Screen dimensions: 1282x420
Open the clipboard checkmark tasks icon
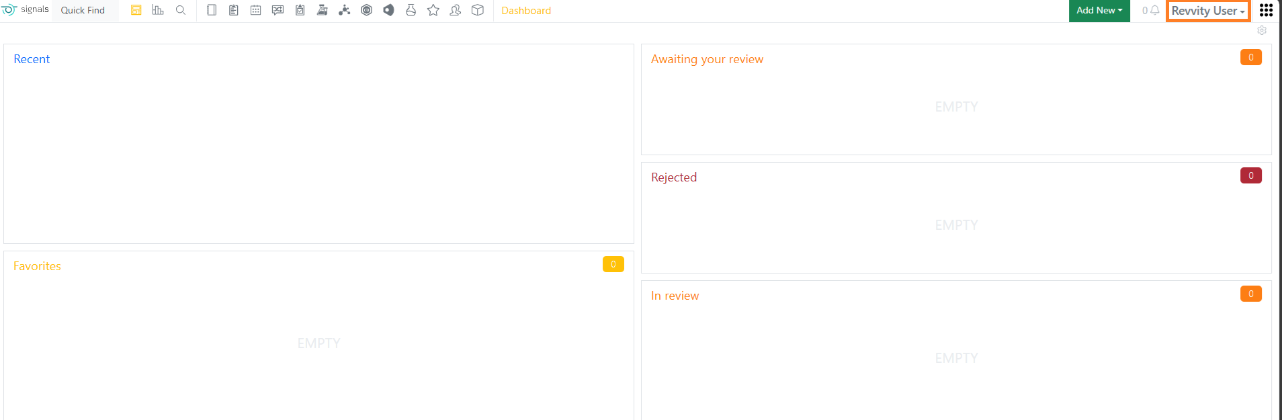tap(300, 10)
